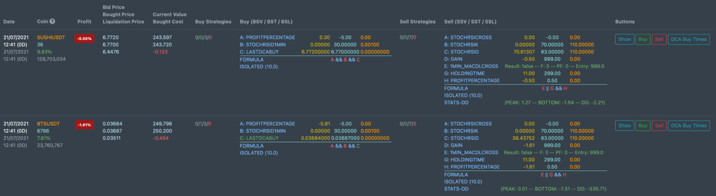Sort by the Profit column header
Screen dimensions: 716x196
[84, 22]
